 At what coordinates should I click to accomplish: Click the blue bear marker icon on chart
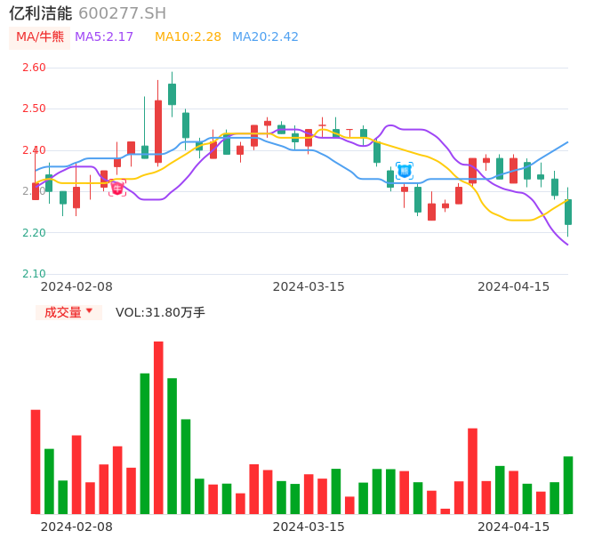(405, 170)
